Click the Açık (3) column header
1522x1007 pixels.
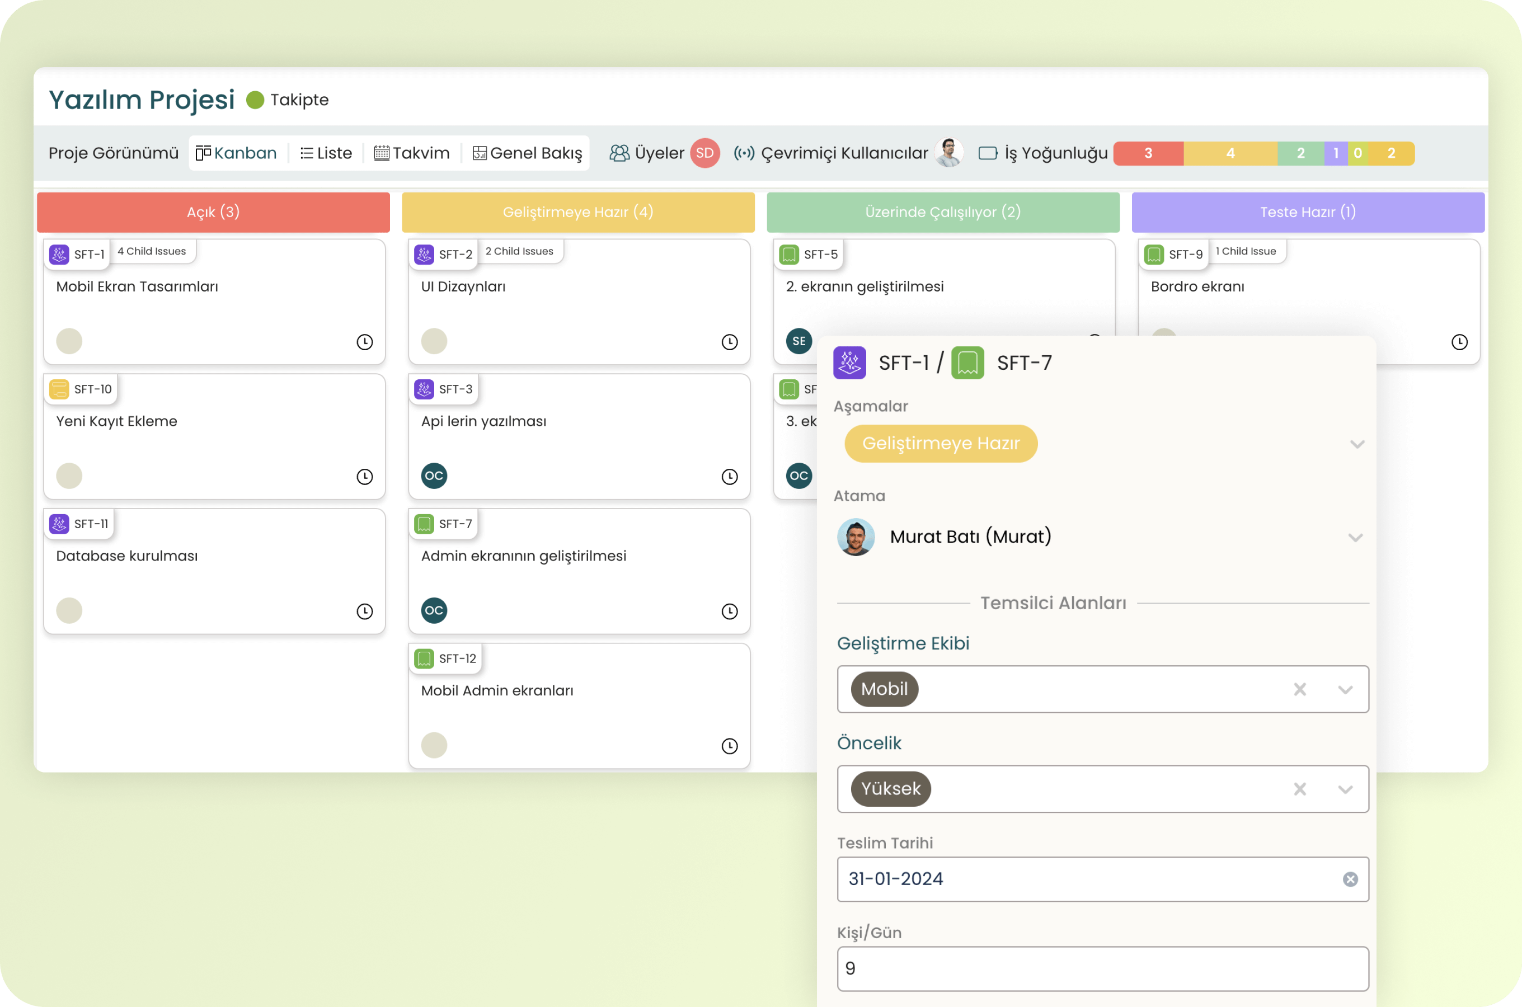point(213,212)
